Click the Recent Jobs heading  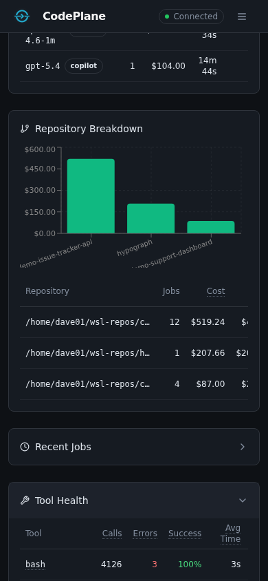[x=63, y=447]
